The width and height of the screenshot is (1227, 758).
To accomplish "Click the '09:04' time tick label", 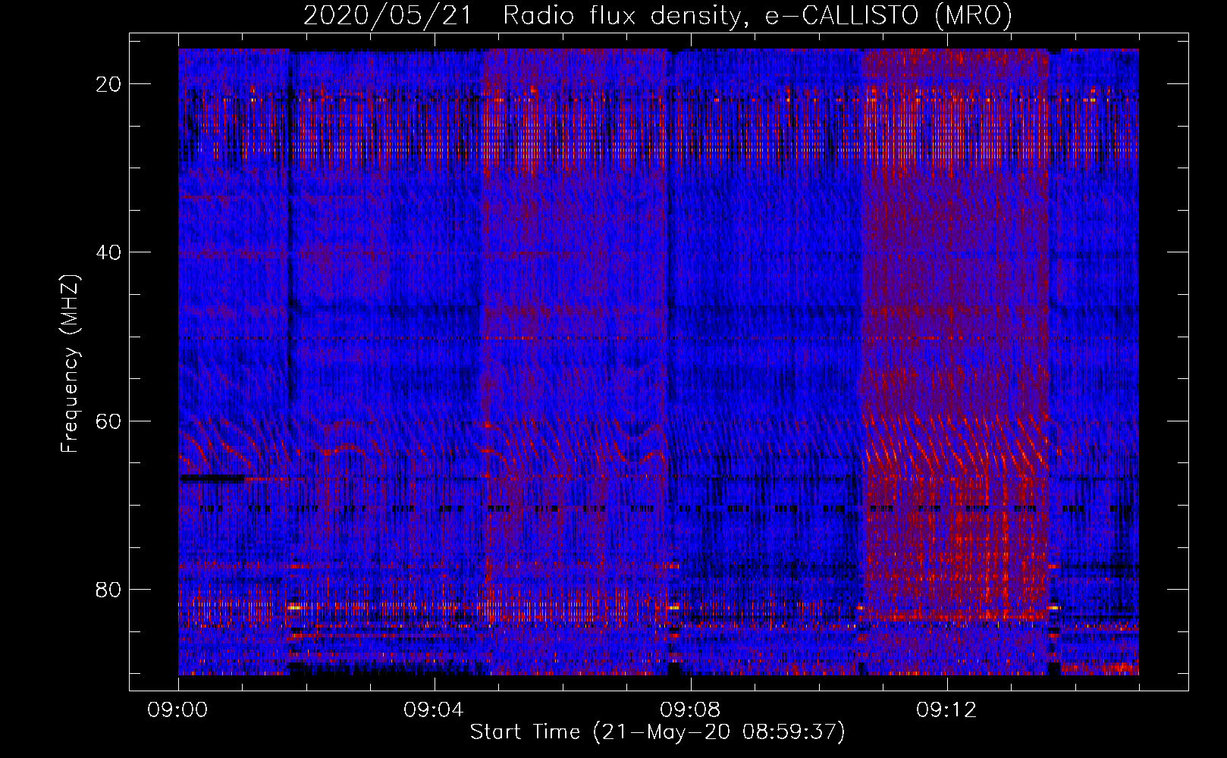I will tap(435, 711).
